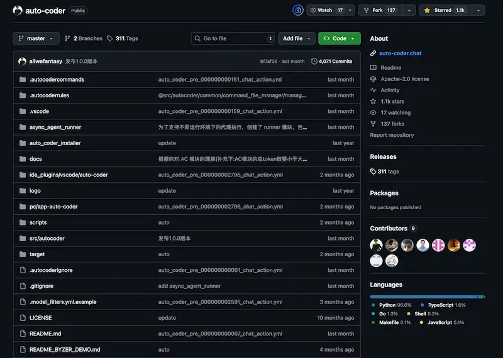Open 311 tags under Releases
Image resolution: width=503 pixels, height=358 pixels.
(x=385, y=171)
